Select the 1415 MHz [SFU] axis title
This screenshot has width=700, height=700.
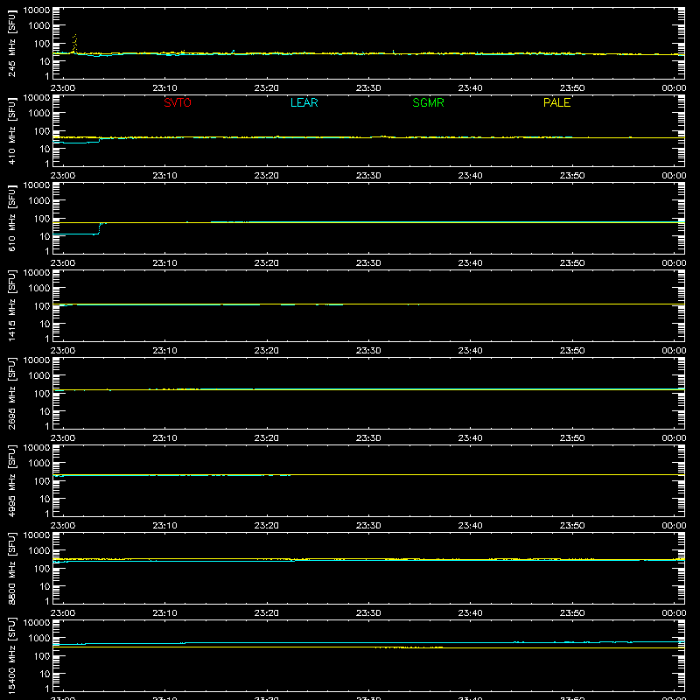tap(11, 305)
